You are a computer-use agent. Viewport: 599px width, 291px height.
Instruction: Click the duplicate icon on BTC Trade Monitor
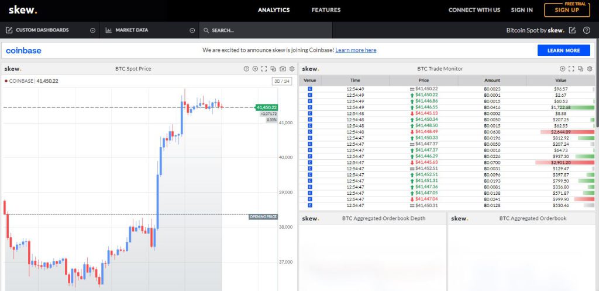click(x=581, y=69)
